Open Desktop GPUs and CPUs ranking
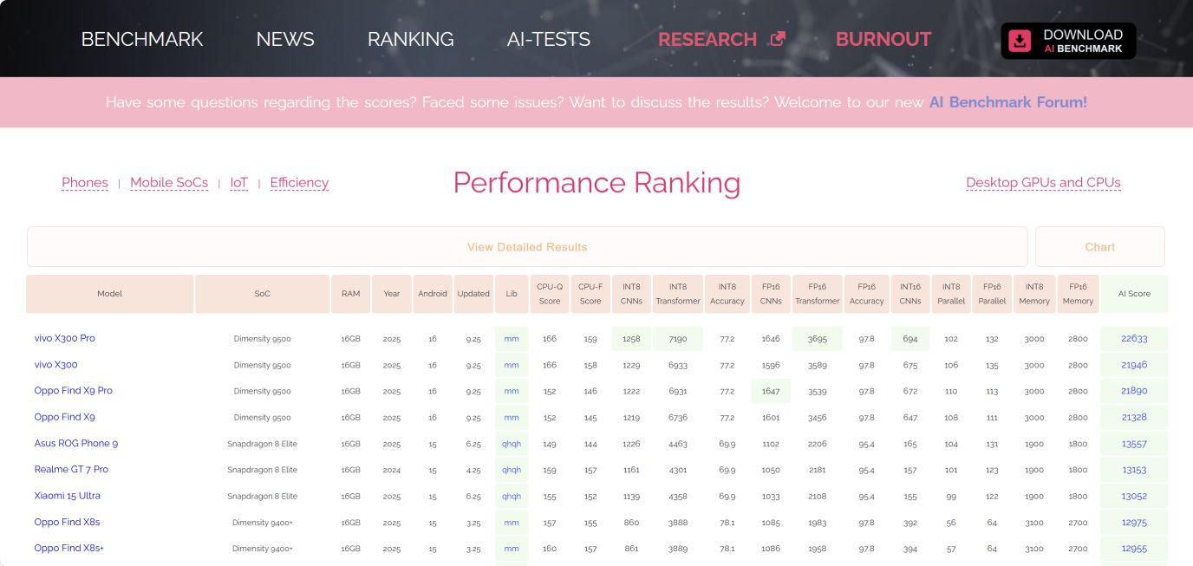 tap(1043, 183)
